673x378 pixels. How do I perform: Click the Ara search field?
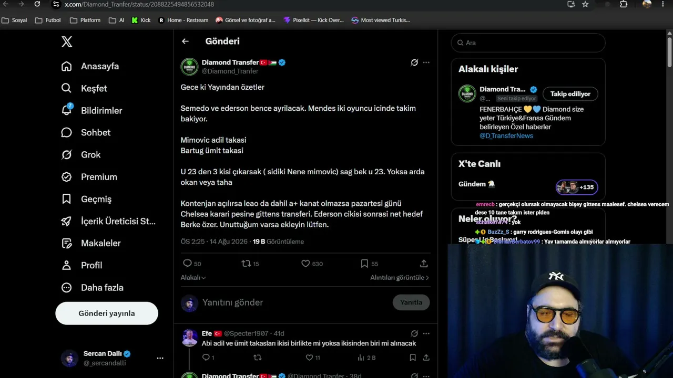(x=528, y=43)
